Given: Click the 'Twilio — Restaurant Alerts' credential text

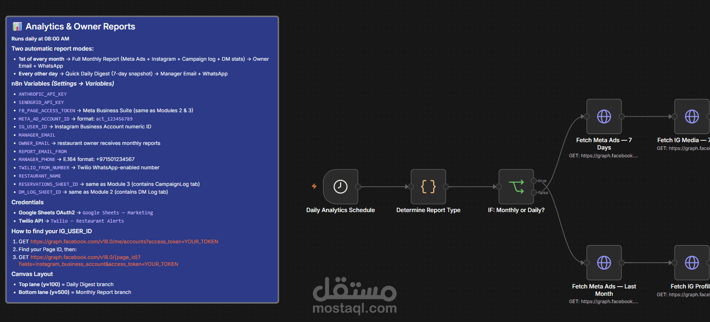Looking at the screenshot, I should click(87, 221).
